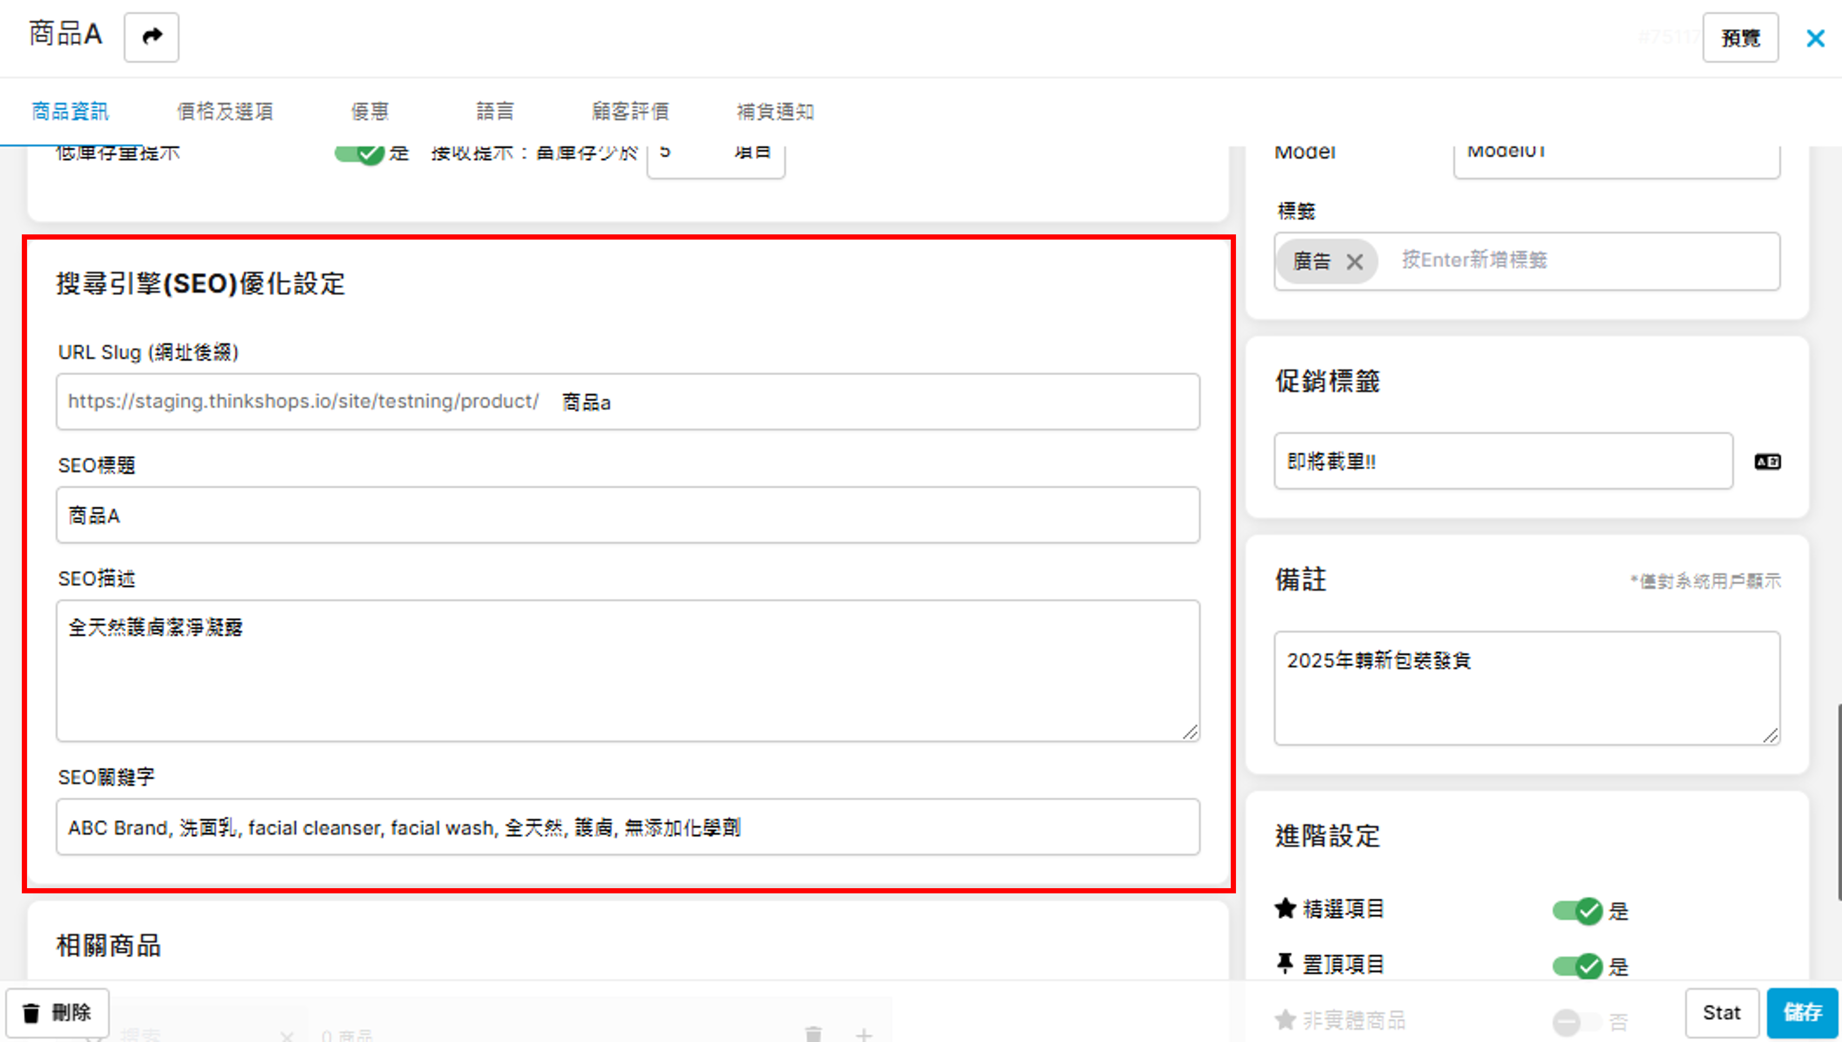The image size is (1842, 1042).
Task: Click the star icon beside 精選項目
Action: (1285, 908)
